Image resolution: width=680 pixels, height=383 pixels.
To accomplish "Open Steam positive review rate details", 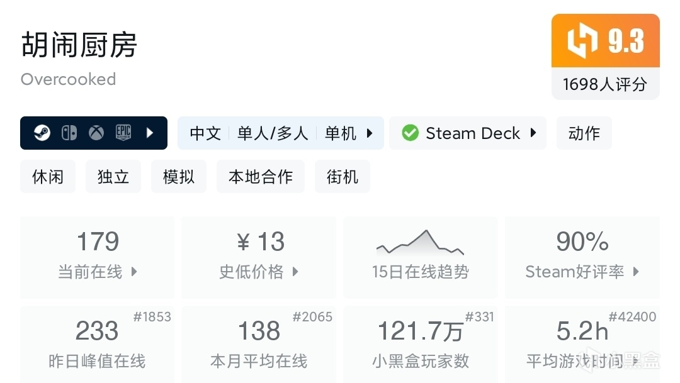I will [582, 257].
